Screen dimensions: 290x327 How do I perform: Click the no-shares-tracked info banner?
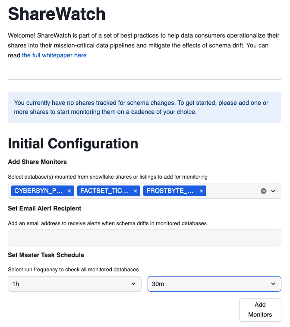click(144, 107)
